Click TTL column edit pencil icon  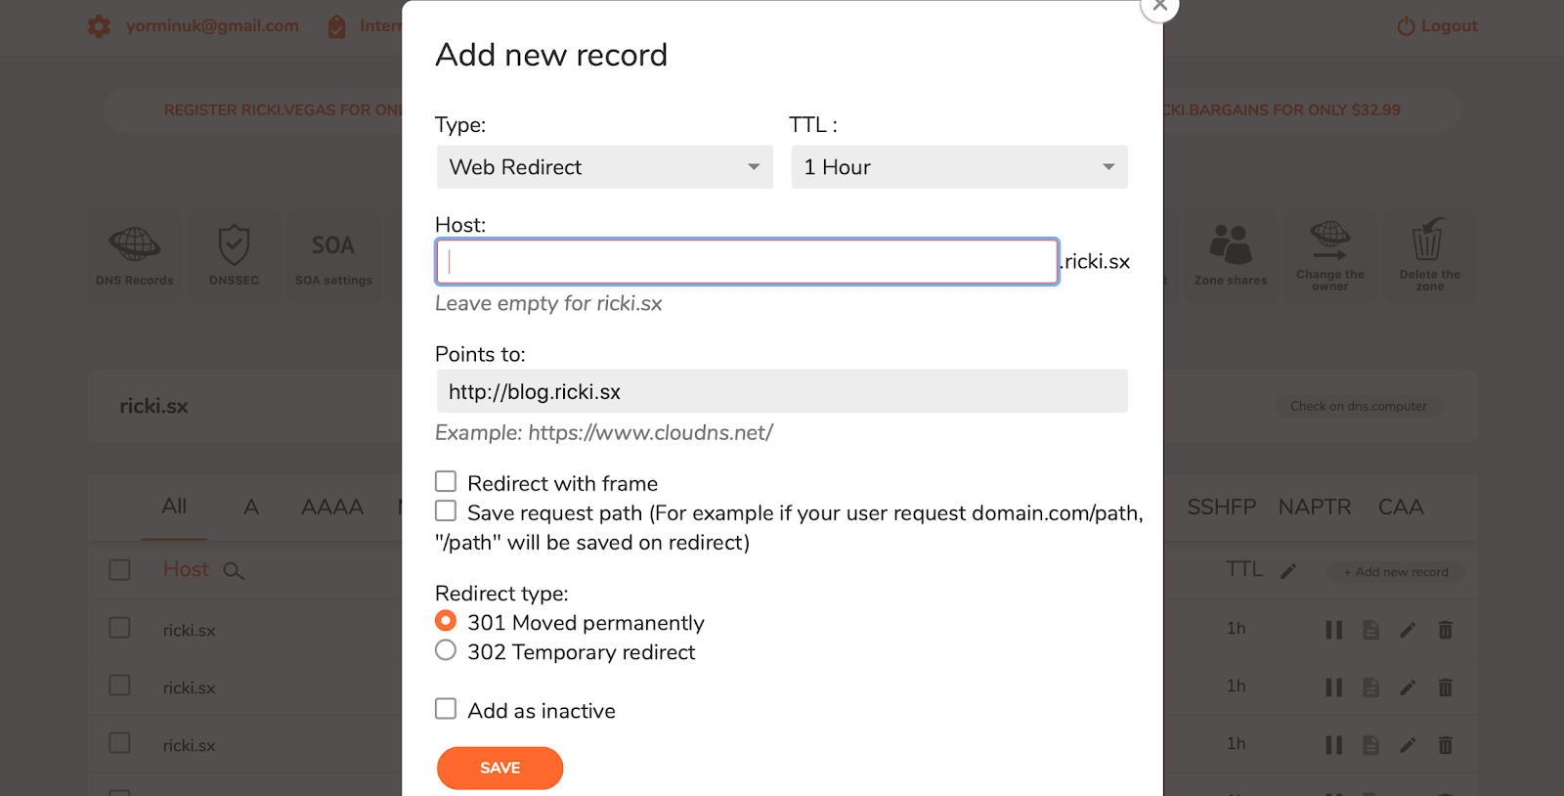pos(1289,570)
